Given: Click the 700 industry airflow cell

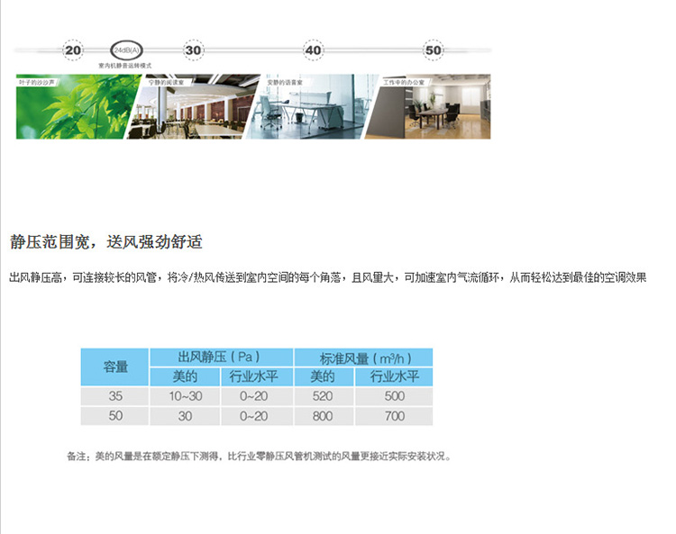Looking at the screenshot, I should pyautogui.click(x=394, y=416).
